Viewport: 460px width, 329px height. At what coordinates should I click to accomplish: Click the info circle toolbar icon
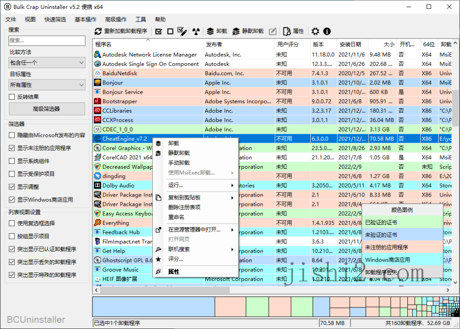(x=327, y=31)
